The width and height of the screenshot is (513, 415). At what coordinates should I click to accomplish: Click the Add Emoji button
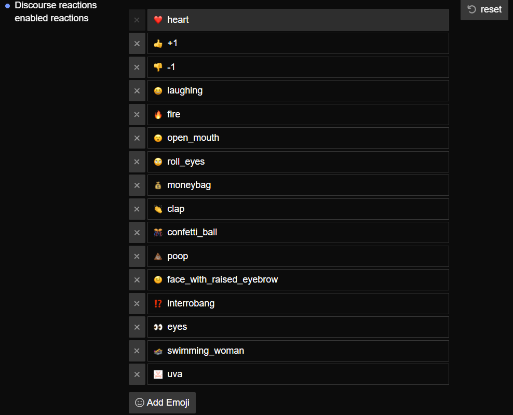162,403
